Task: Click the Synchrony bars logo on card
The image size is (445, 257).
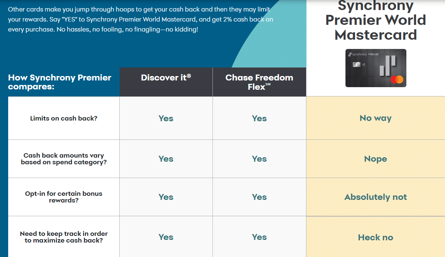Action: [x=388, y=66]
